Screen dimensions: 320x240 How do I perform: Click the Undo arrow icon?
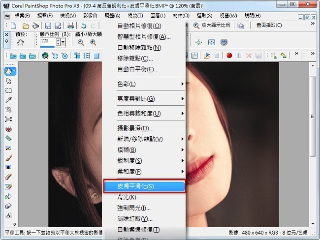[83, 26]
